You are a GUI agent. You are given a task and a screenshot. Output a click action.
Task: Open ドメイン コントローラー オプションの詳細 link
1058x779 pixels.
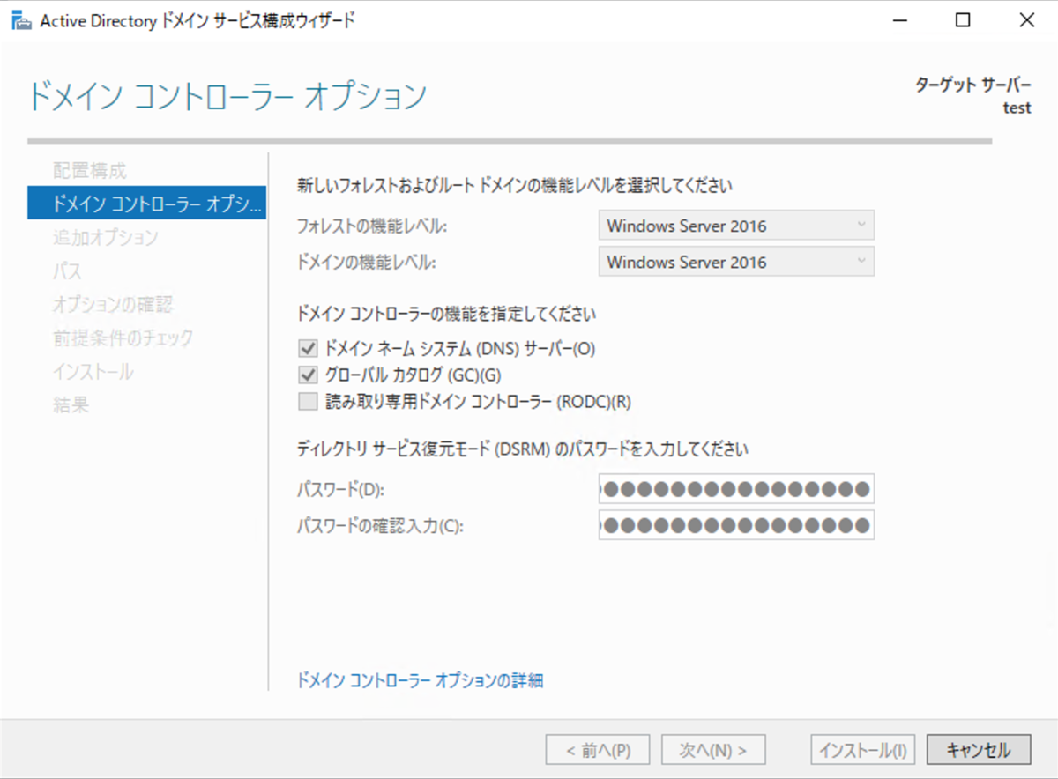click(421, 680)
